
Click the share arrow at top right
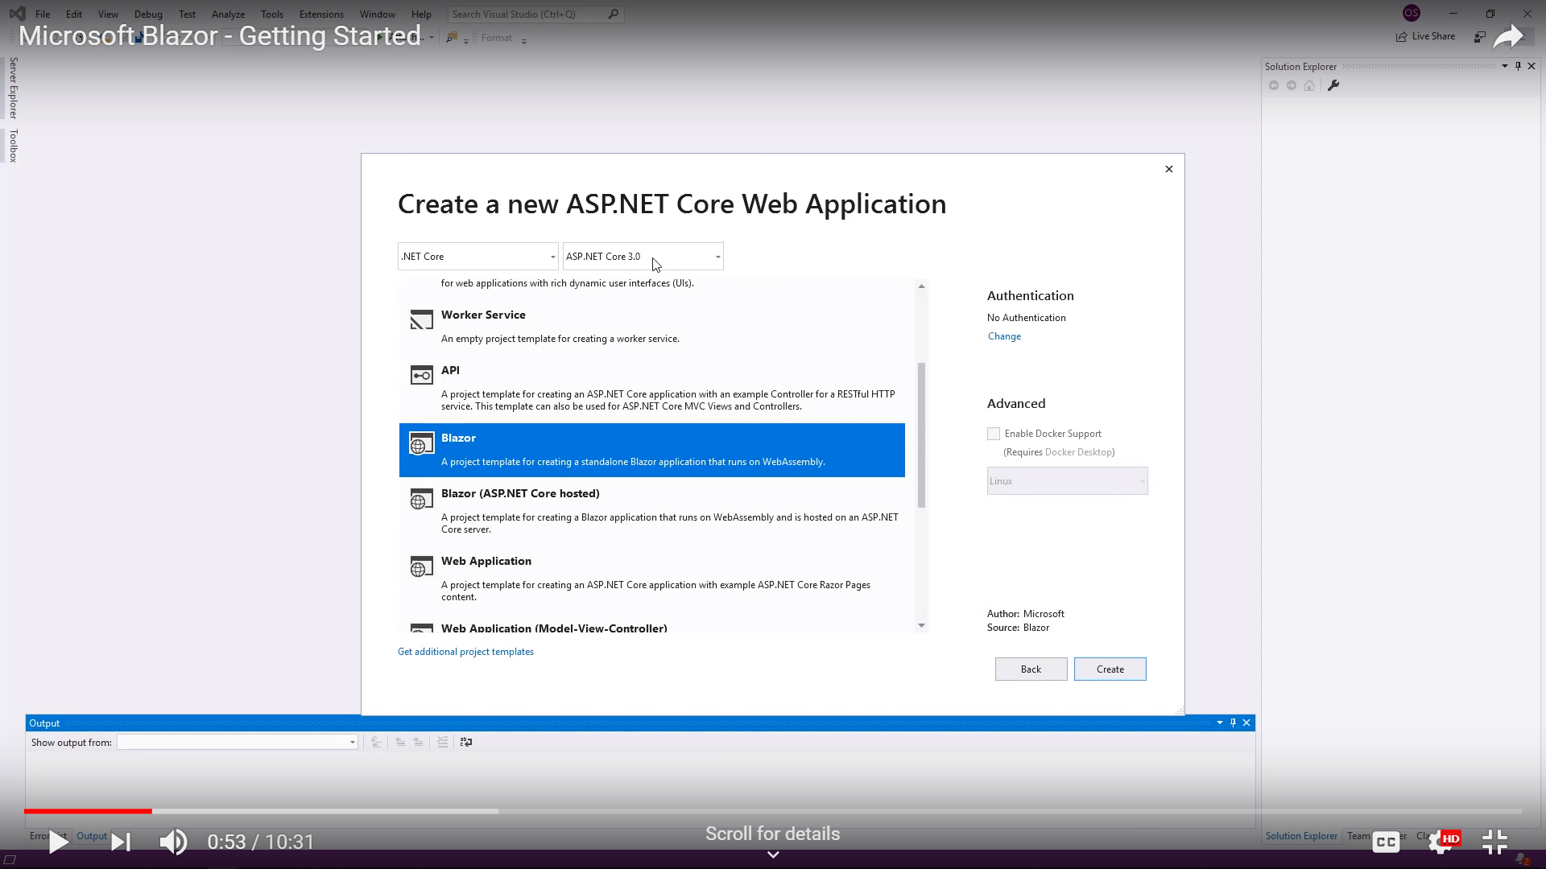coord(1511,36)
